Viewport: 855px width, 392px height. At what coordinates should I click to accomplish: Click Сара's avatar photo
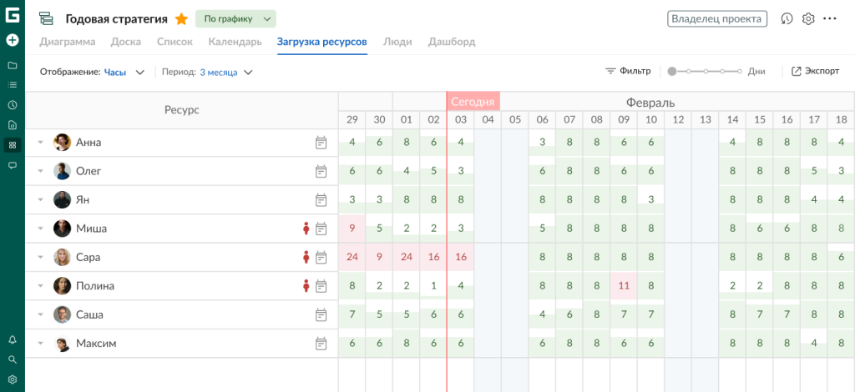(62, 257)
